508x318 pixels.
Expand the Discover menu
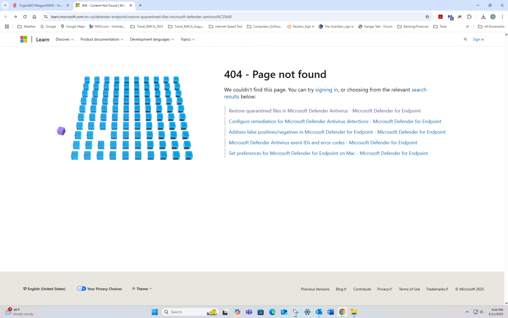click(65, 39)
